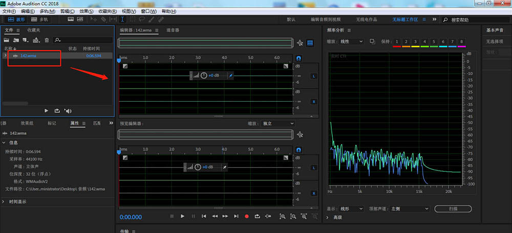The width and height of the screenshot is (512, 233).
Task: Toggle right channel R in preview editor
Action: (x=314, y=193)
